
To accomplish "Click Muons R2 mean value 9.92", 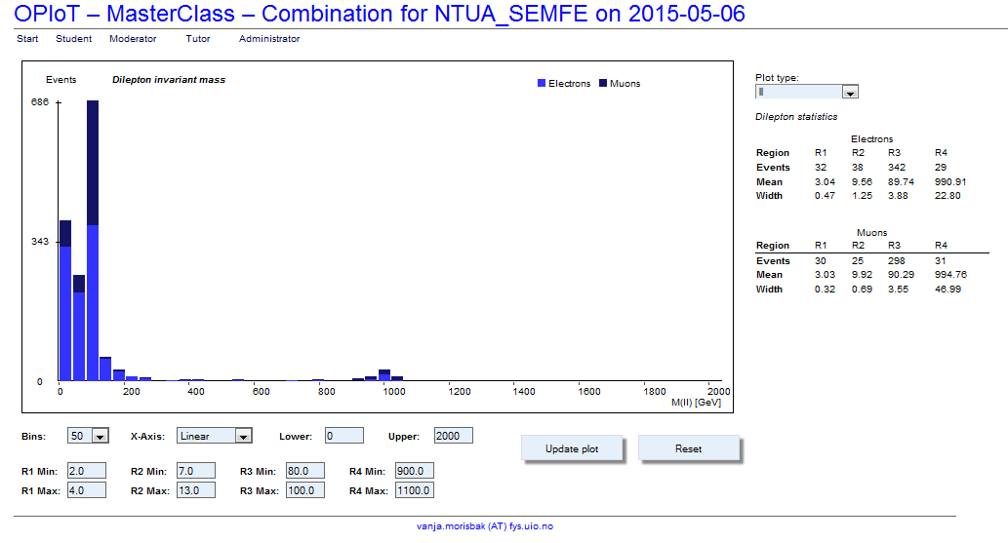I will coord(862,274).
